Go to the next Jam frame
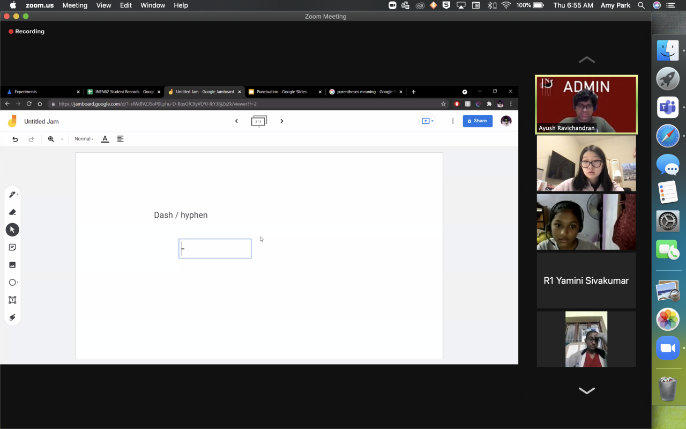 point(282,121)
